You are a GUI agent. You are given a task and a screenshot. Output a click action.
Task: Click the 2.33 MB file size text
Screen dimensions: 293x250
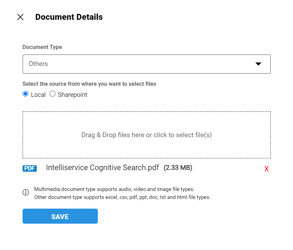pyautogui.click(x=178, y=168)
